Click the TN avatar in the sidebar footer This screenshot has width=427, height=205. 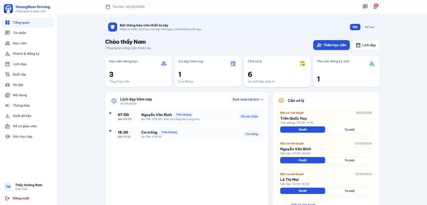[x=8, y=187]
